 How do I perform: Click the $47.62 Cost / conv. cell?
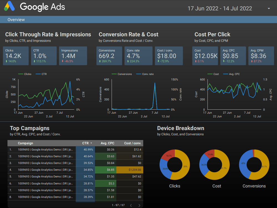(x=130, y=176)
